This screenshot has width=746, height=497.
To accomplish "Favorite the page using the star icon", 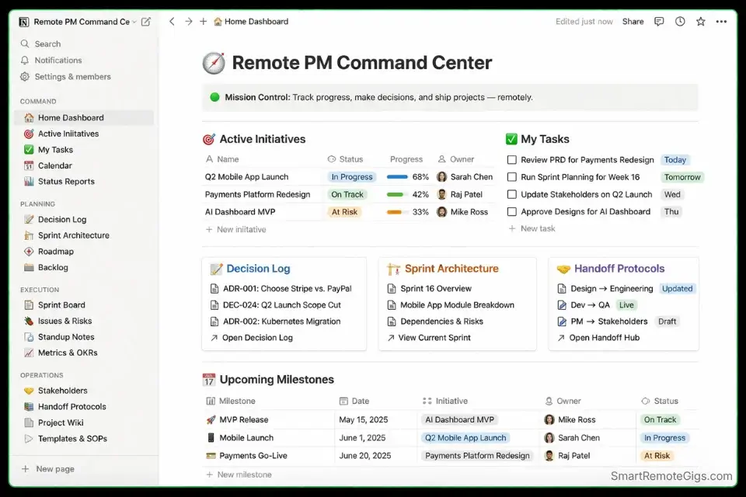I will (700, 22).
